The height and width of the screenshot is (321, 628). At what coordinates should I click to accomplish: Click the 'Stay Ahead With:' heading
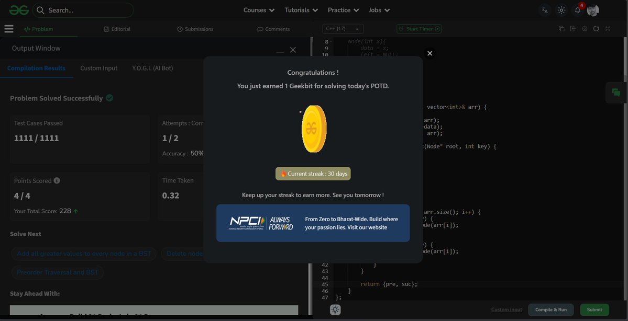point(35,293)
